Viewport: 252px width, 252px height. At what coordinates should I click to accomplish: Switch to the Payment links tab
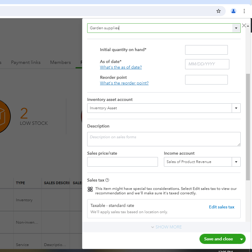point(26,62)
